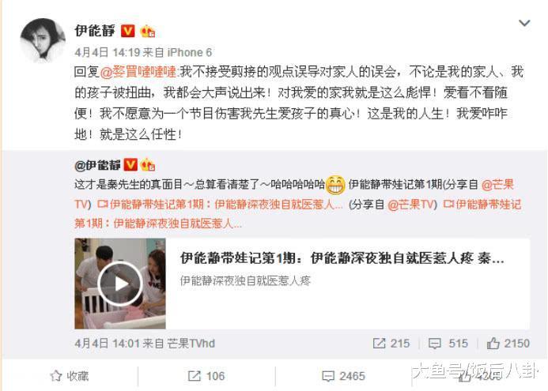Repost via the bottom 106 forward button
The width and height of the screenshot is (548, 391).
[206, 376]
